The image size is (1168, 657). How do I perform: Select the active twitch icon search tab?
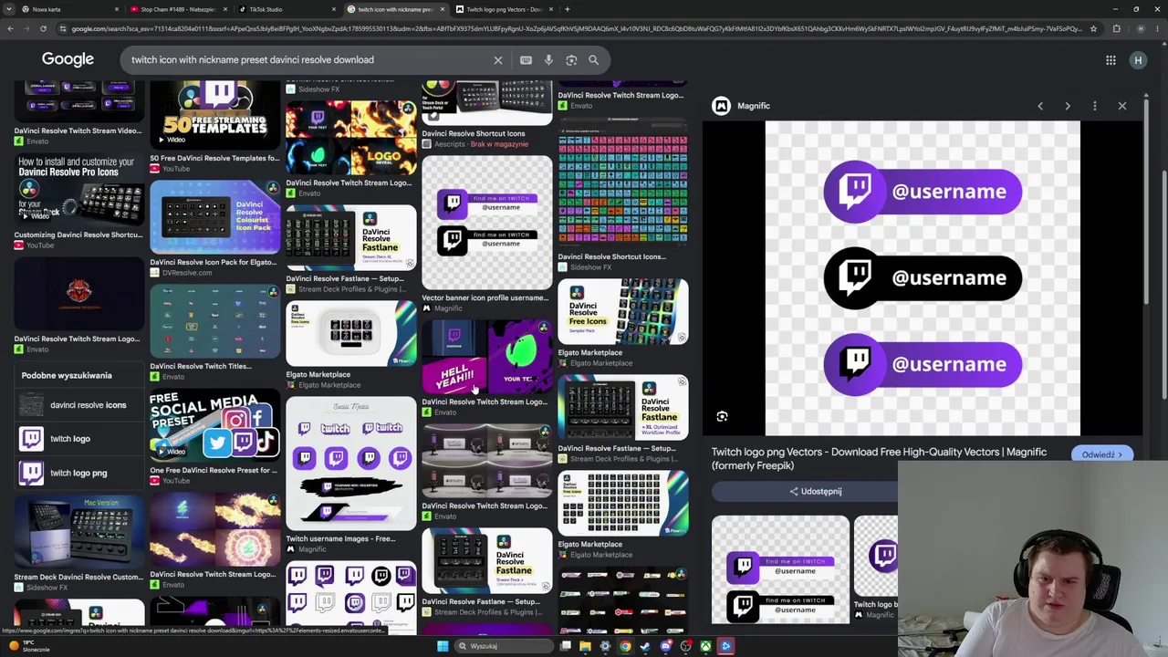click(394, 9)
